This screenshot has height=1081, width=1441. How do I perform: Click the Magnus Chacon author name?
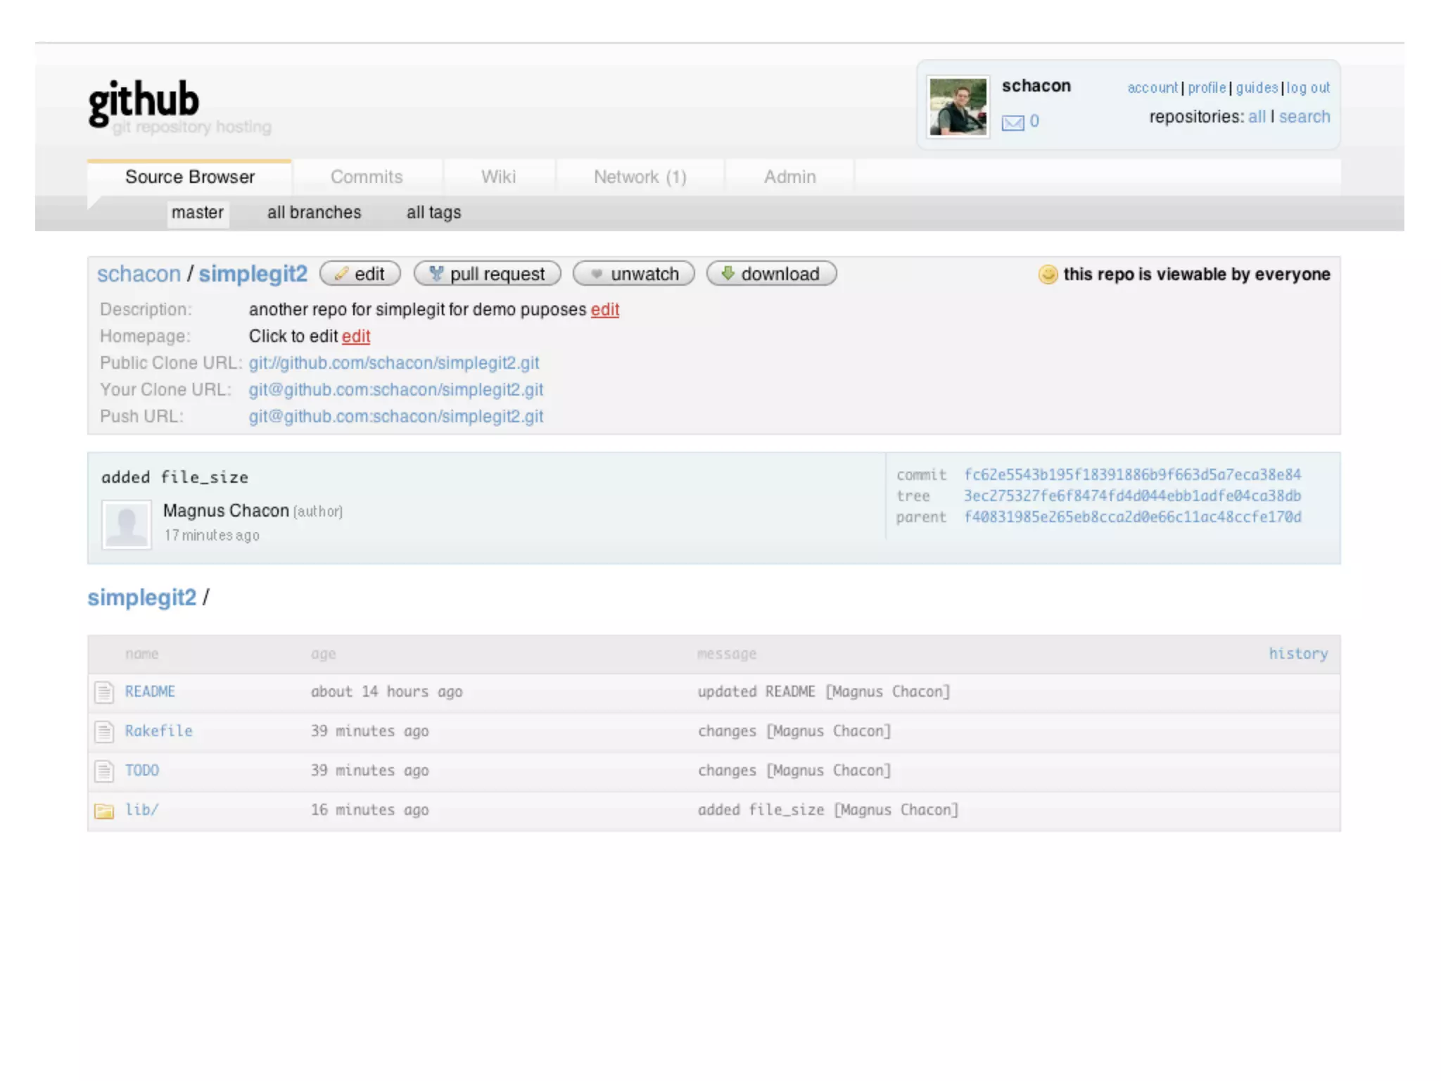coord(226,511)
